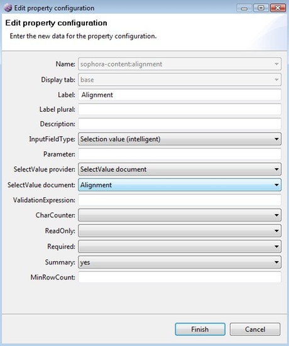Click the application icon in the title bar

click(x=8, y=8)
